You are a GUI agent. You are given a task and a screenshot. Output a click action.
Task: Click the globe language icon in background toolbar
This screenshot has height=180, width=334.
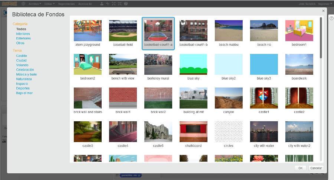tap(23, 4)
